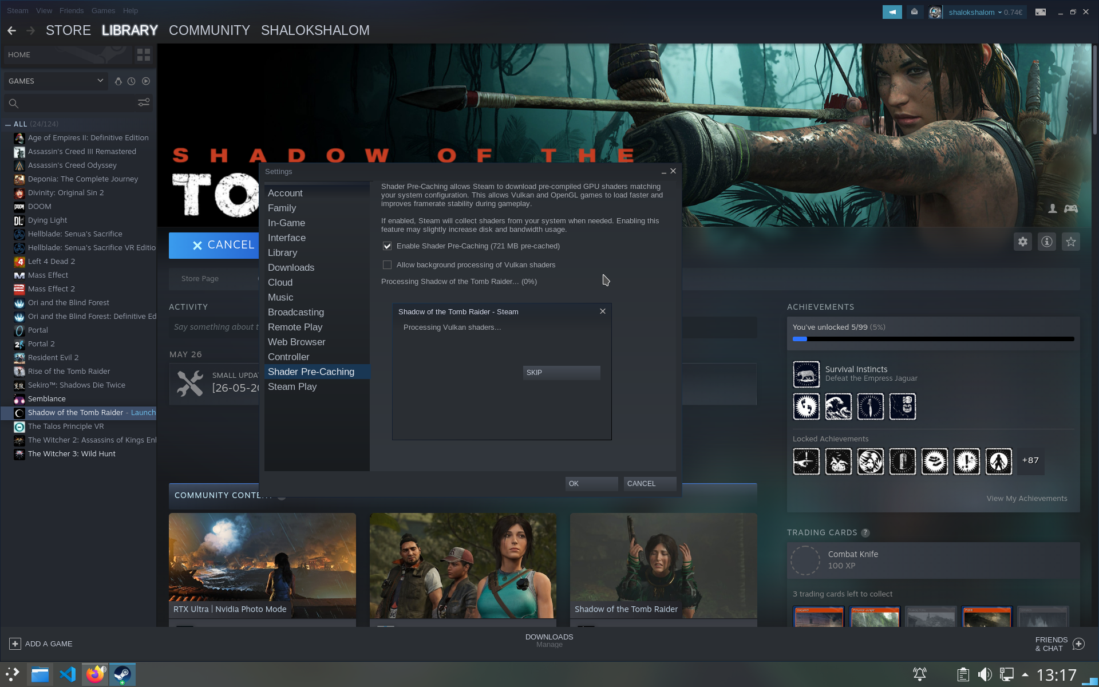This screenshot has height=687, width=1099.
Task: Click the grid view icon beside HOME
Action: tap(143, 55)
